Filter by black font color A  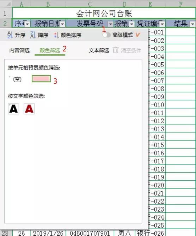tap(13, 109)
